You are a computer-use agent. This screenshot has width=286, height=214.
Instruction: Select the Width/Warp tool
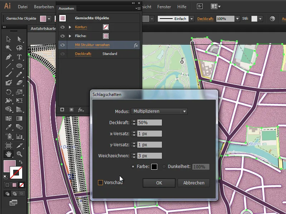pyautogui.click(x=9, y=101)
